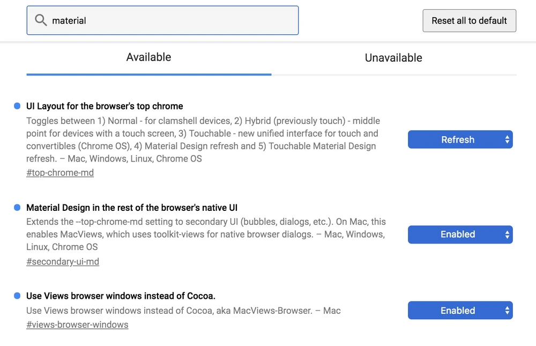The height and width of the screenshot is (346, 536).
Task: Switch to the Available tab
Action: tap(148, 57)
